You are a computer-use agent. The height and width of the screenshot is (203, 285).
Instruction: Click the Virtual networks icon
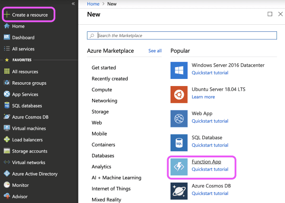coord(7,162)
